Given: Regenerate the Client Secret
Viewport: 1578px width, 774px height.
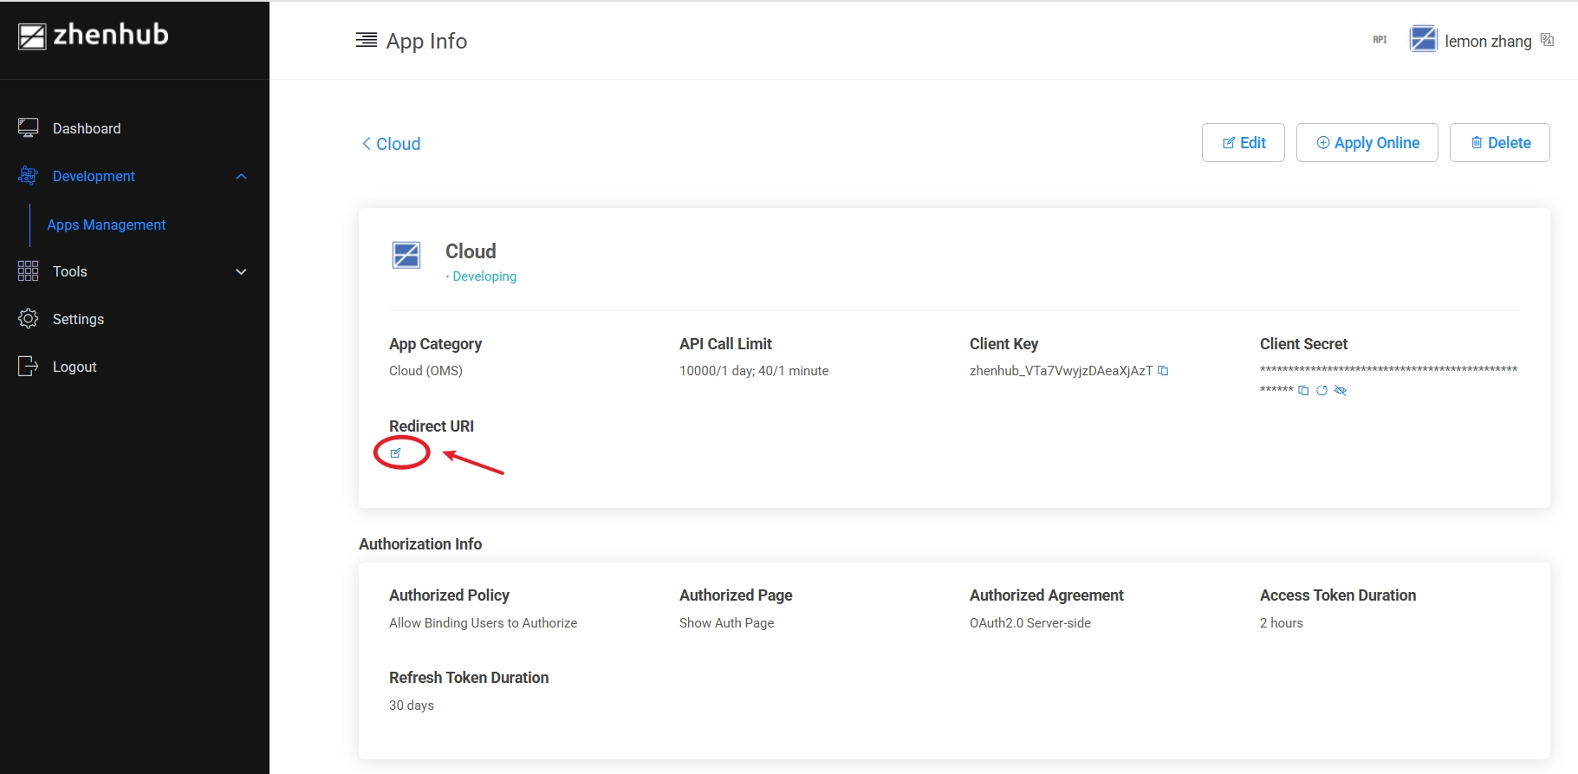Looking at the screenshot, I should [x=1321, y=390].
